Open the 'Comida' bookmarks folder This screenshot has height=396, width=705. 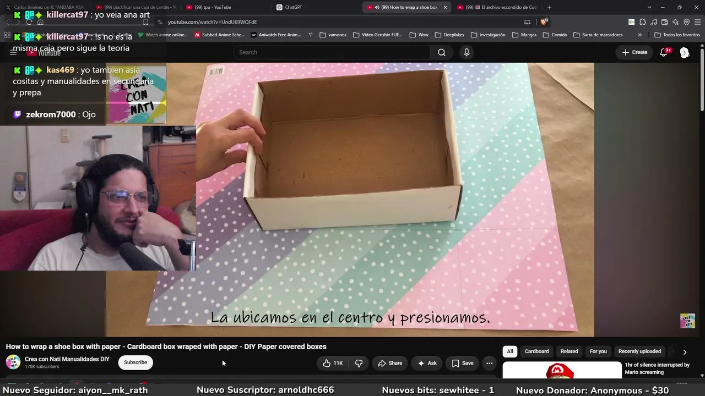(555, 35)
